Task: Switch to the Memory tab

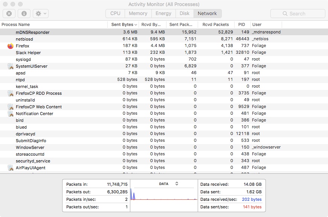Action: [138, 14]
